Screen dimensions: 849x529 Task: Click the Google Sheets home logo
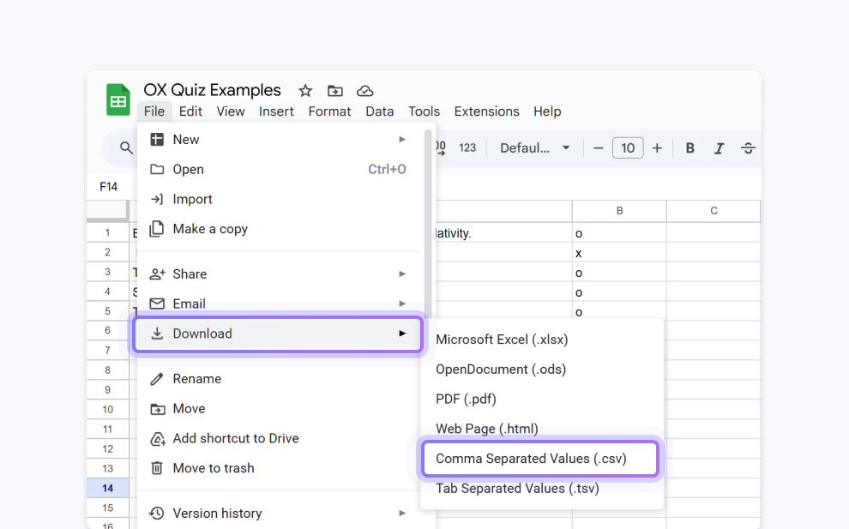point(117,100)
